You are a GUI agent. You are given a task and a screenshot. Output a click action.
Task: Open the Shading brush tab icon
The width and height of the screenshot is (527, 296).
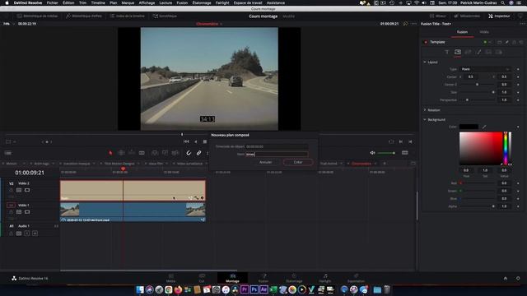(479, 52)
